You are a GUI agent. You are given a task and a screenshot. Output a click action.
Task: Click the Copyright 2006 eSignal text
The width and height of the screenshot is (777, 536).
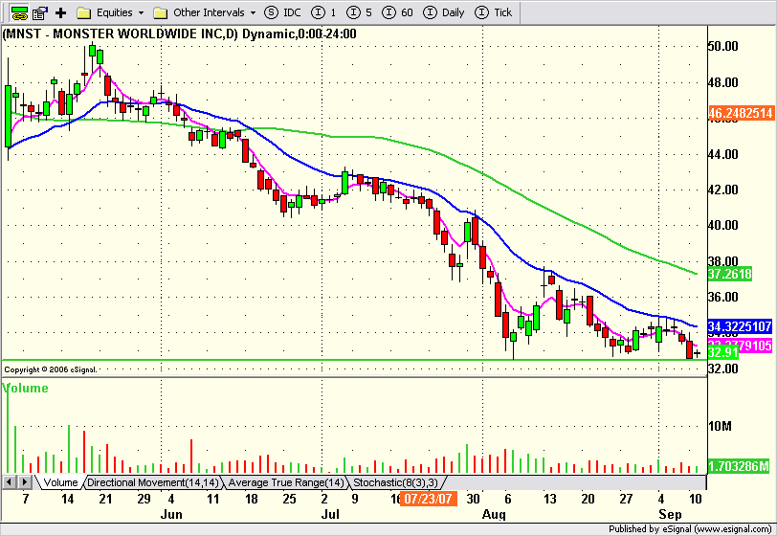click(x=51, y=369)
